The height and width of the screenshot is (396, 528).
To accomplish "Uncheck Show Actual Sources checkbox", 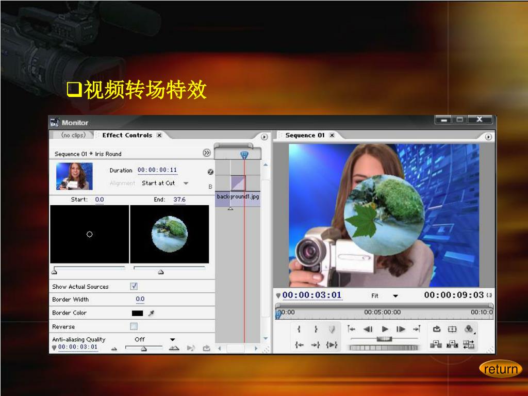I will 134,286.
